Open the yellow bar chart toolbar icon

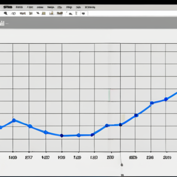pos(51,13)
